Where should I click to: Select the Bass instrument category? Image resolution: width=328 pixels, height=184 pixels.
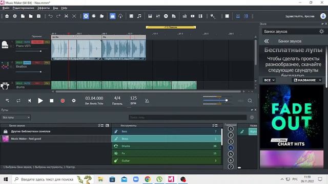pyautogui.click(x=167, y=131)
